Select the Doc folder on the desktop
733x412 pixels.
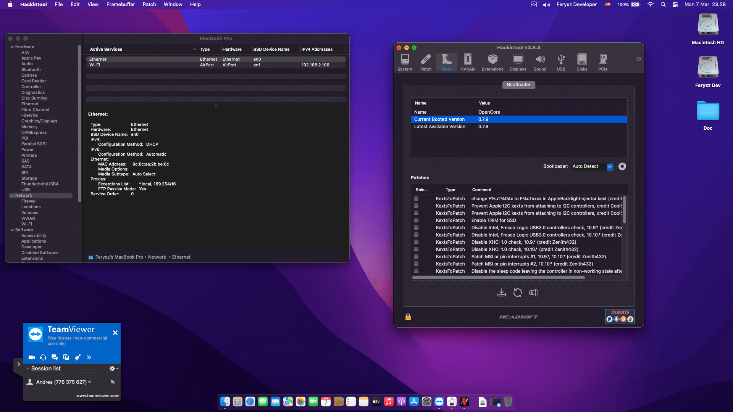(708, 115)
